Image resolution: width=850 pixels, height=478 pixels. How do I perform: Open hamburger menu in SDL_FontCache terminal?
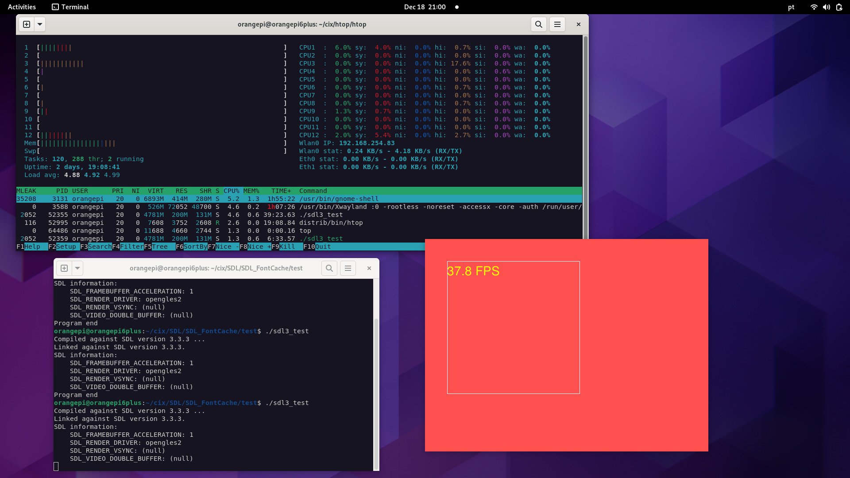pos(348,268)
